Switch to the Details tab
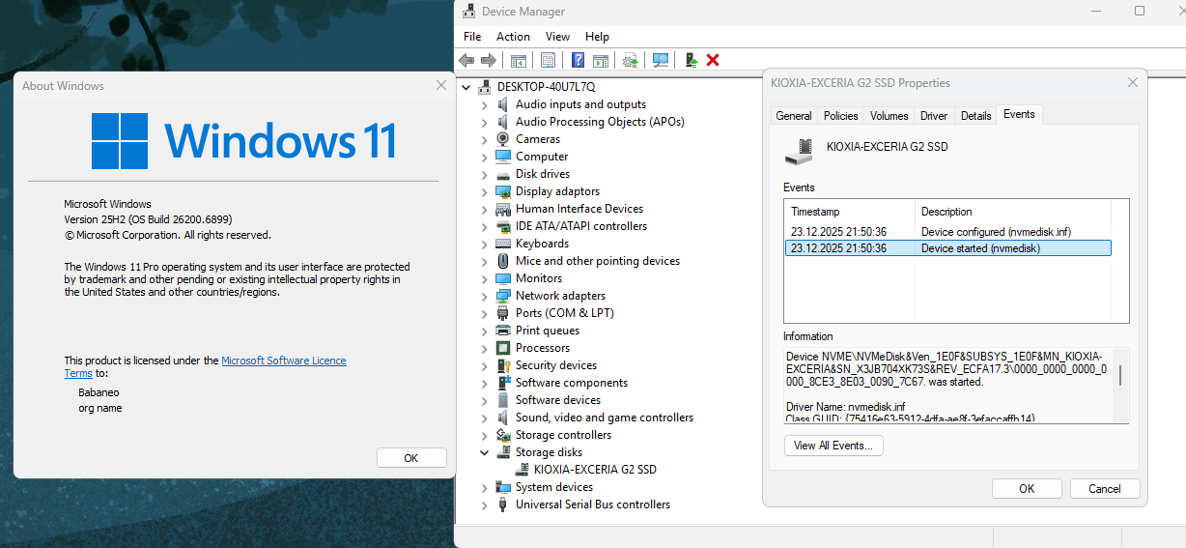Image resolution: width=1186 pixels, height=548 pixels. point(975,116)
